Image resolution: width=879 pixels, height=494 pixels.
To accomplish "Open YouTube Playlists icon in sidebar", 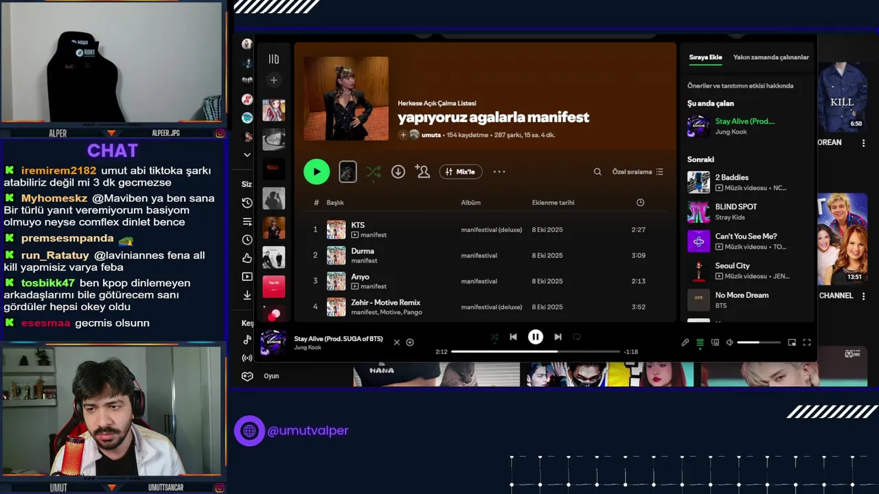I will pyautogui.click(x=247, y=222).
